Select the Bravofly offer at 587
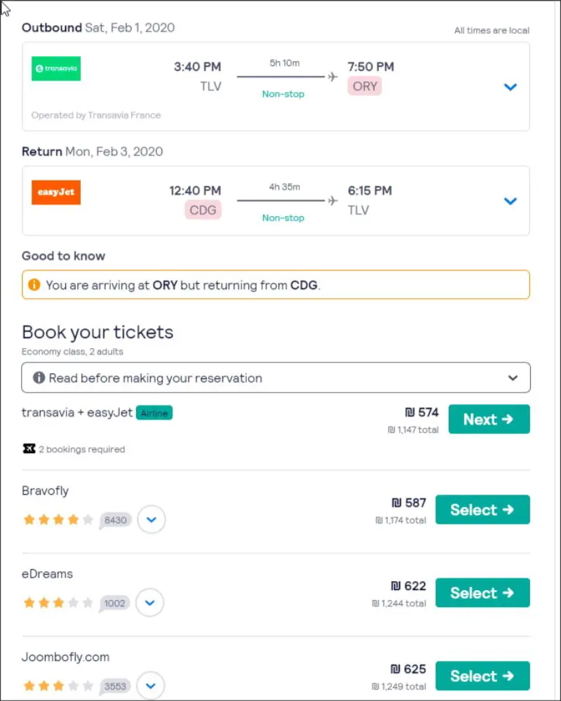 (x=482, y=510)
